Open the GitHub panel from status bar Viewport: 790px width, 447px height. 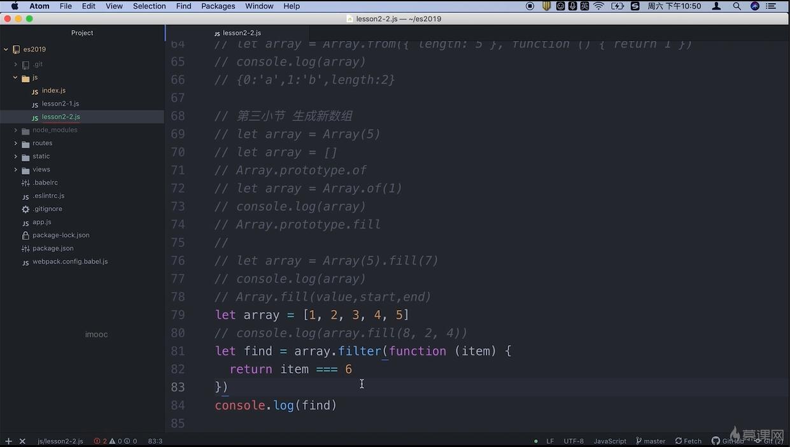click(728, 441)
